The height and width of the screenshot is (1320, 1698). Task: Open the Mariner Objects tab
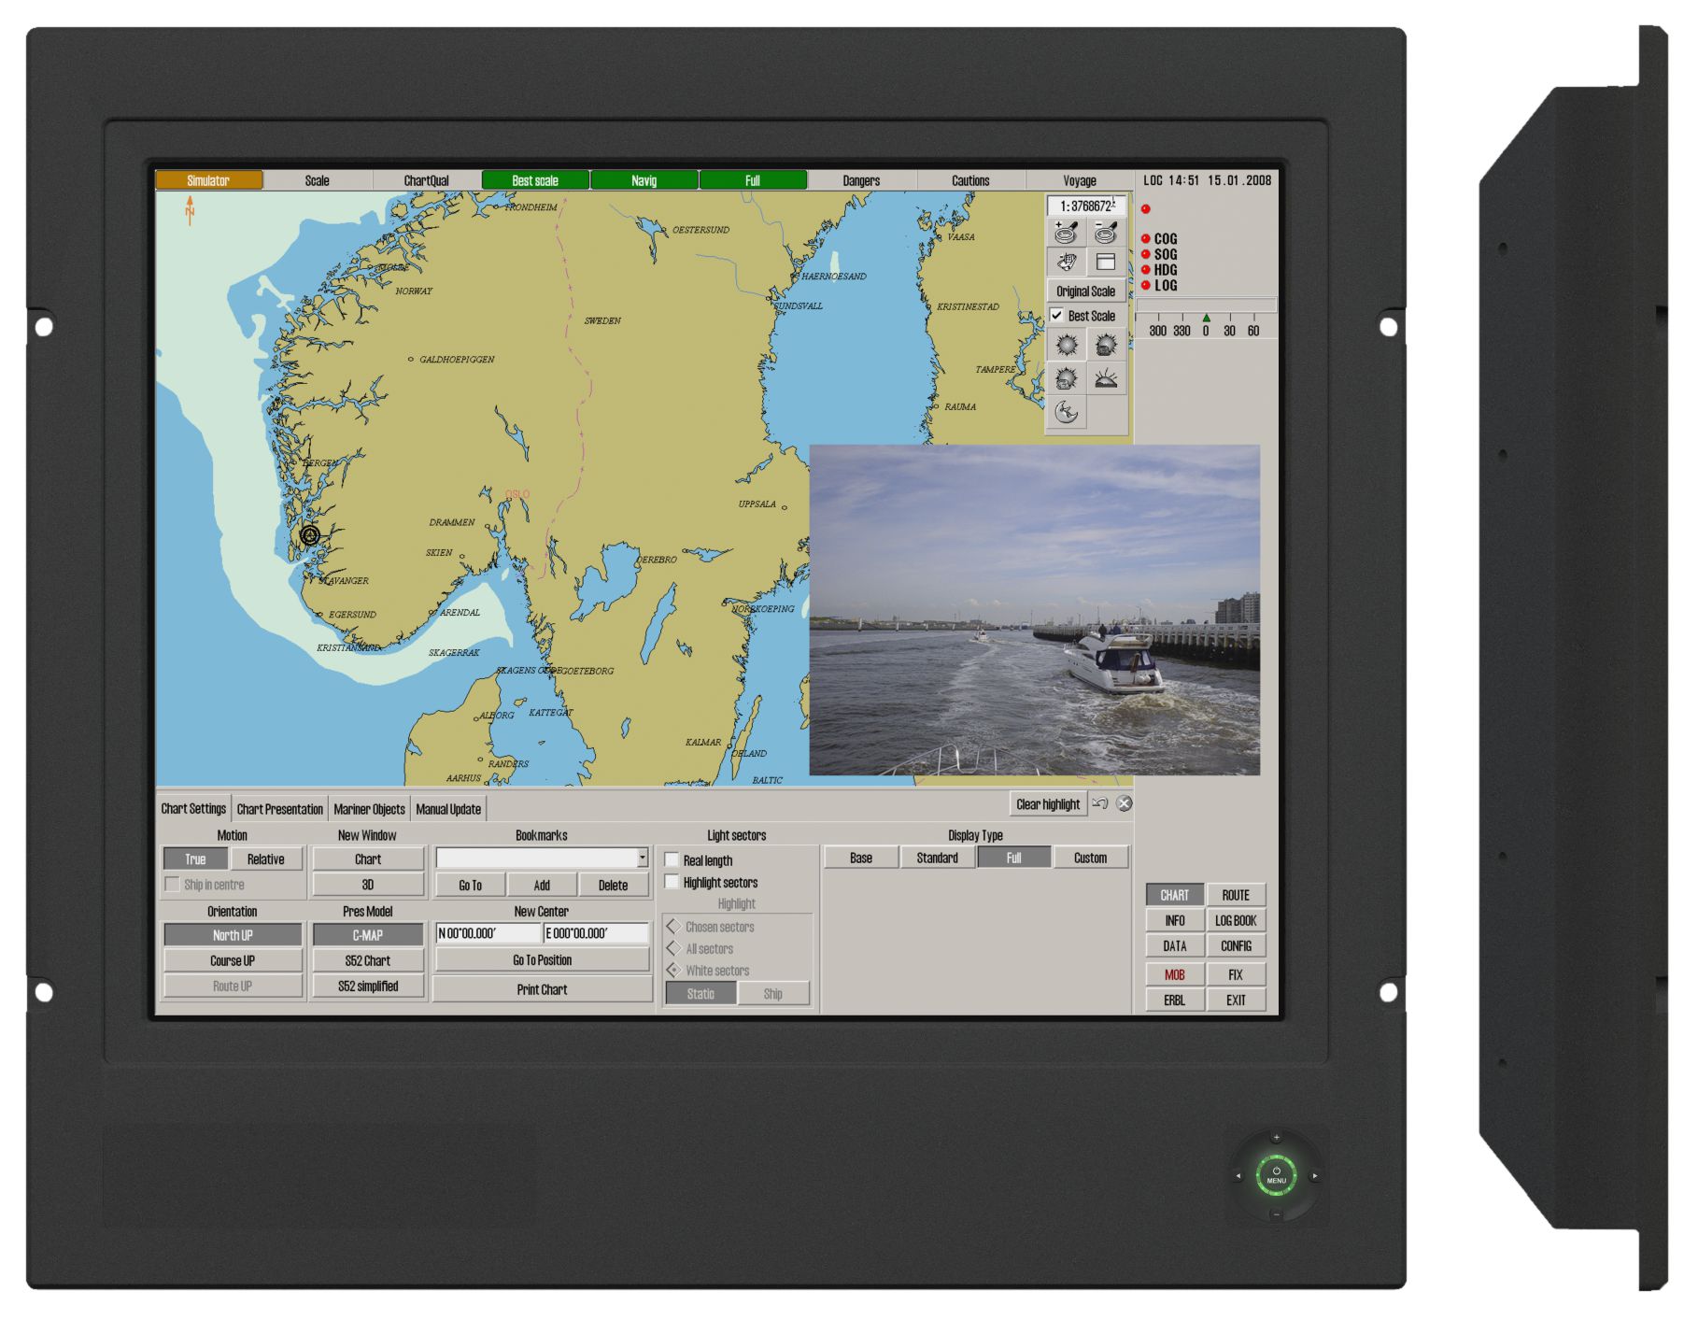(x=369, y=809)
